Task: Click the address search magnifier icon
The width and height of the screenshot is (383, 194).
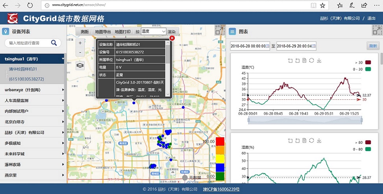Action: [54, 43]
